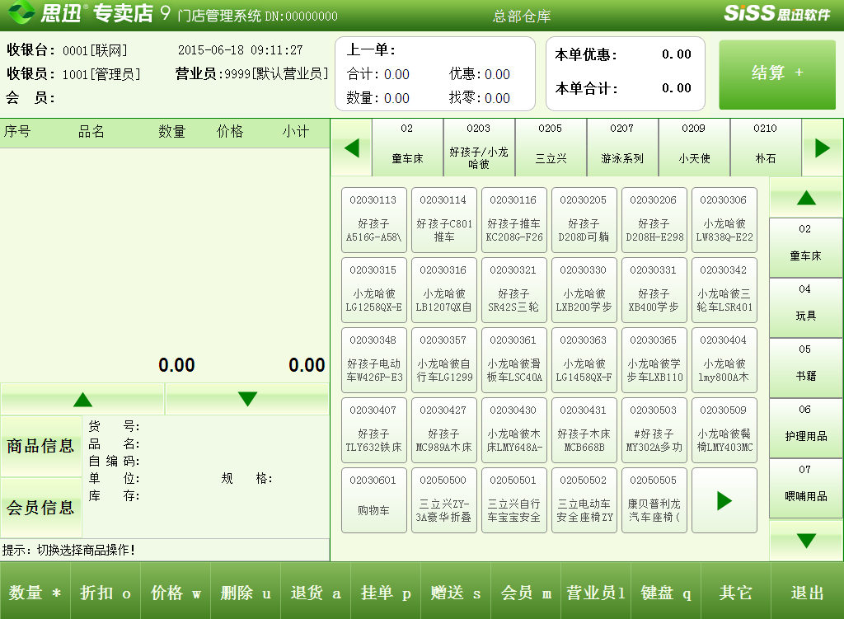Open the 0203 好孩子/小龙哈彼 category tab

tap(479, 148)
